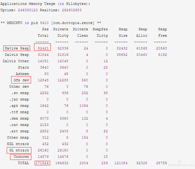Click the 'Stack' row label
The width and height of the screenshot is (195, 169).
tap(23, 67)
